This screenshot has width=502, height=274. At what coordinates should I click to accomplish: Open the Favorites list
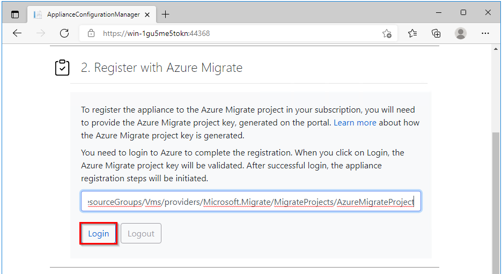[x=412, y=33]
